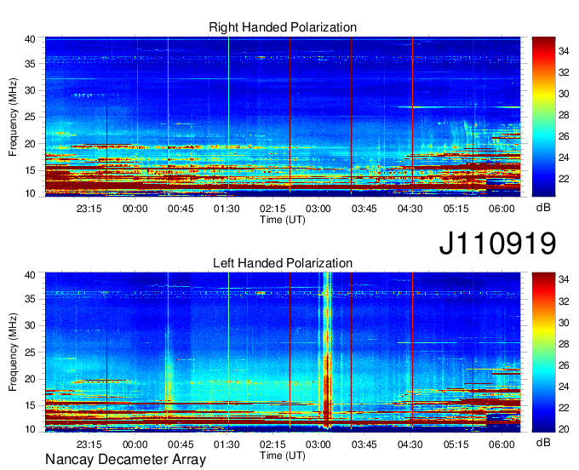Click the Right Handed plot colorbar
579x470 pixels.
point(543,117)
